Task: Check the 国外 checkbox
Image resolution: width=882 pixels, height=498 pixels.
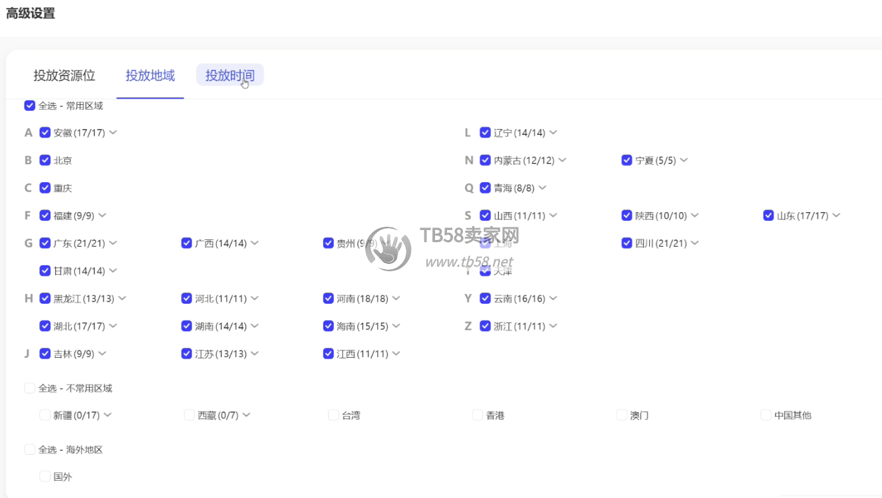Action: (x=45, y=477)
